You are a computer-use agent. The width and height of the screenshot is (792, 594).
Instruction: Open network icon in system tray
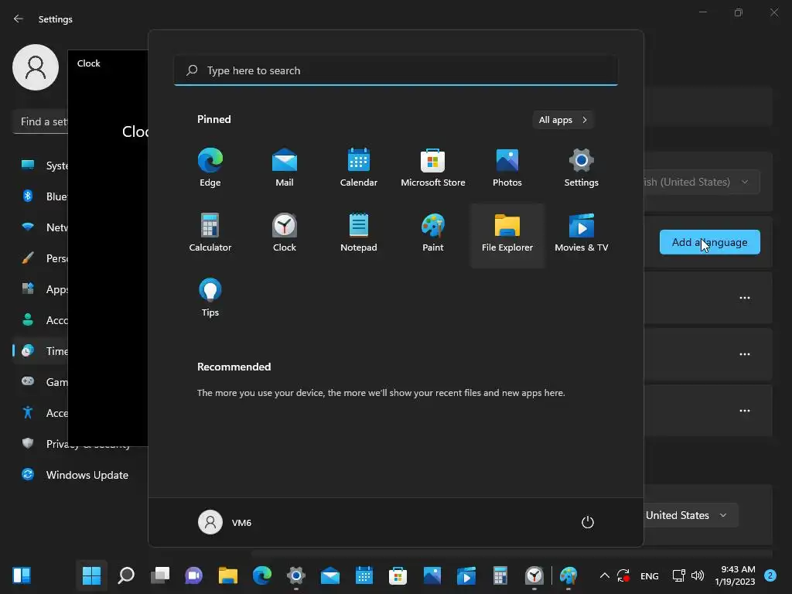(679, 575)
